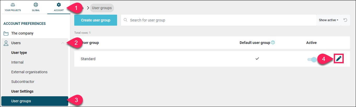Image resolution: width=356 pixels, height=107 pixels.
Task: Select the Subcontractor menu item
Action: point(23,82)
